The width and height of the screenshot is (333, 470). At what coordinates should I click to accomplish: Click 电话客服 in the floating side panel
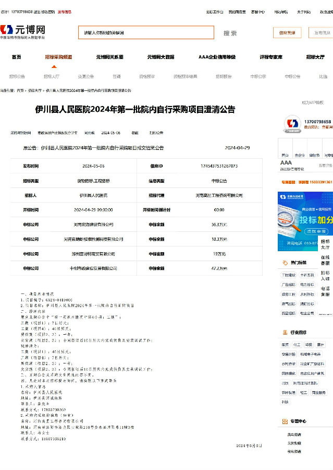(325, 291)
